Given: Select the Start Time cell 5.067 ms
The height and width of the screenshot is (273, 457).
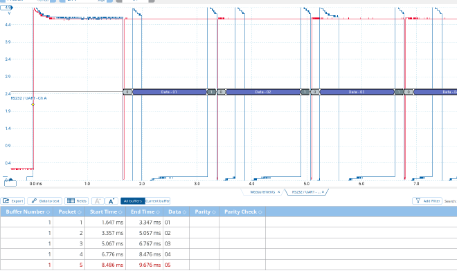Looking at the screenshot, I should pyautogui.click(x=105, y=243).
